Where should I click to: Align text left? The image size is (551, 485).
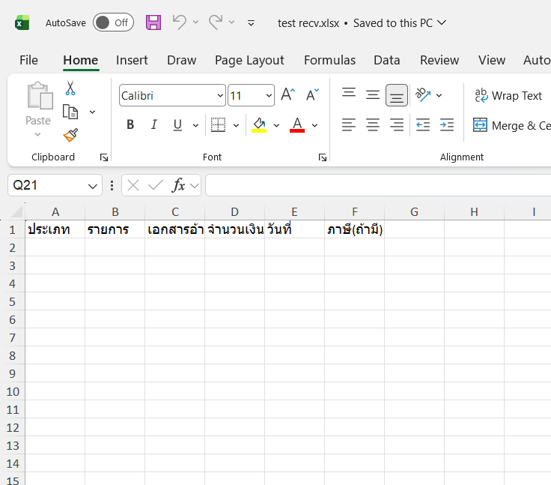tap(349, 124)
